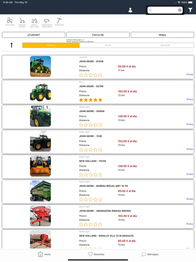Sort results by Valoración
The image size is (196, 262).
pos(165,45)
